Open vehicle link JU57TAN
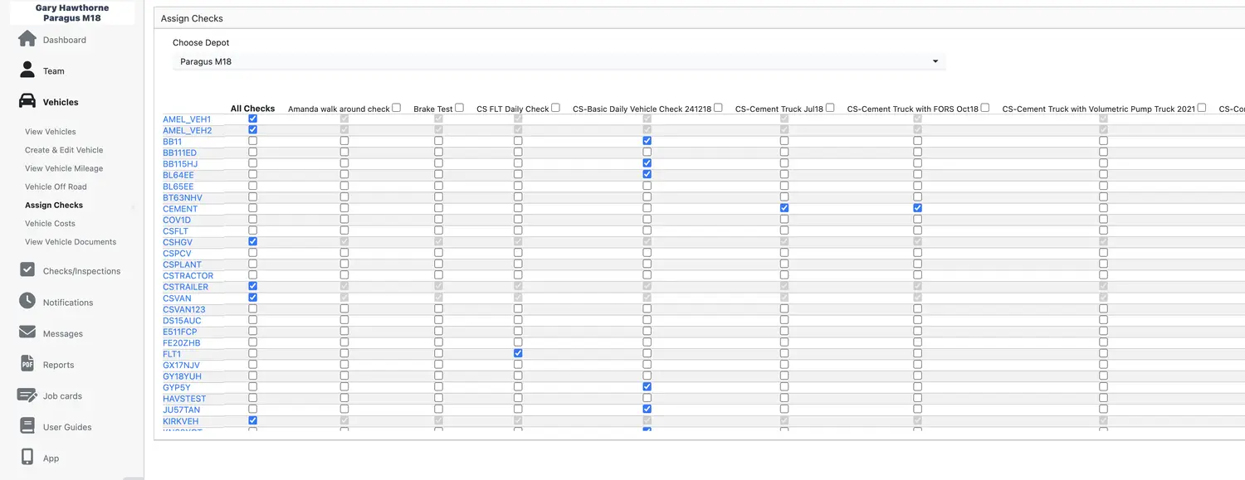The height and width of the screenshot is (480, 1245). [x=181, y=410]
